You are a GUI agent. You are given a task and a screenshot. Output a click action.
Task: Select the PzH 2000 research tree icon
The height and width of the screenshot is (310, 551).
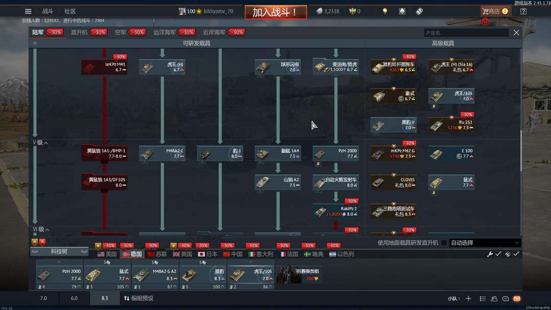click(x=336, y=153)
